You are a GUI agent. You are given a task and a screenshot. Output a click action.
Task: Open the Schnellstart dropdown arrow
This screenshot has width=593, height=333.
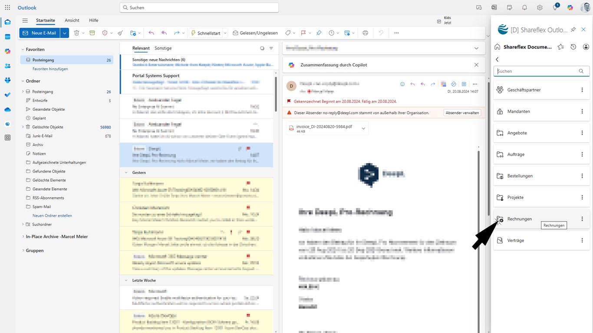tap(225, 33)
